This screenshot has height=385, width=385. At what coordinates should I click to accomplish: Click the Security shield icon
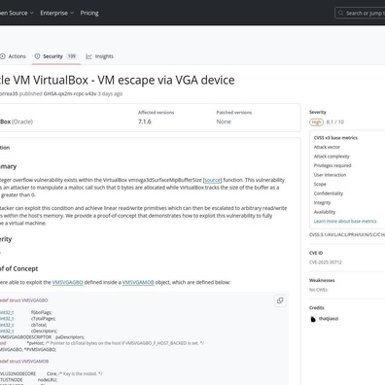[x=38, y=56]
